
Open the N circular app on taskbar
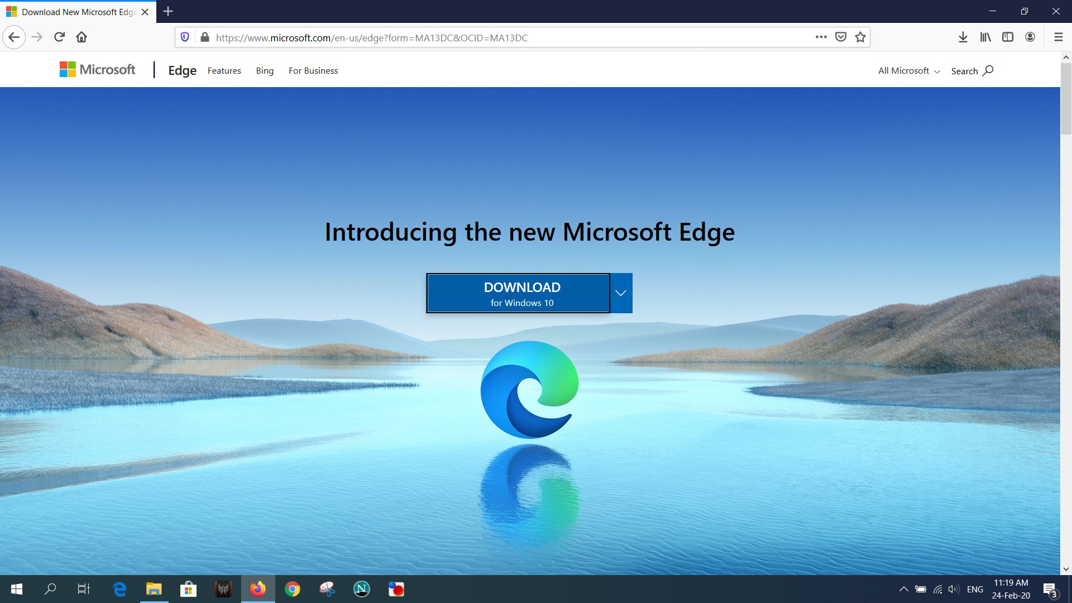[362, 589]
